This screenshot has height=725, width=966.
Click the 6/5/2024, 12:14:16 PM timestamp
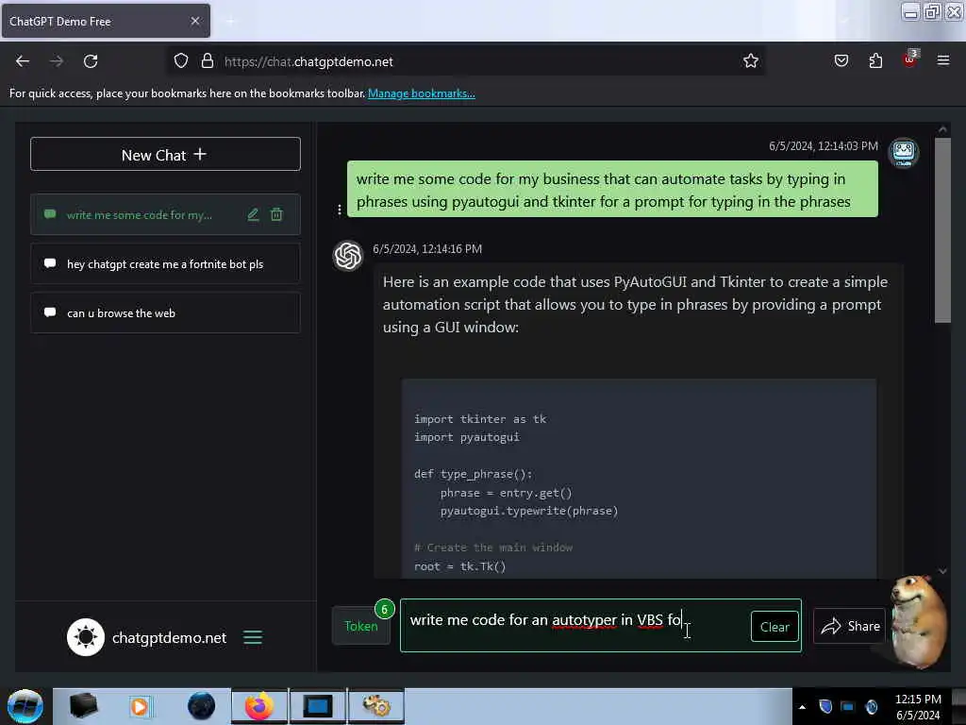click(x=427, y=248)
